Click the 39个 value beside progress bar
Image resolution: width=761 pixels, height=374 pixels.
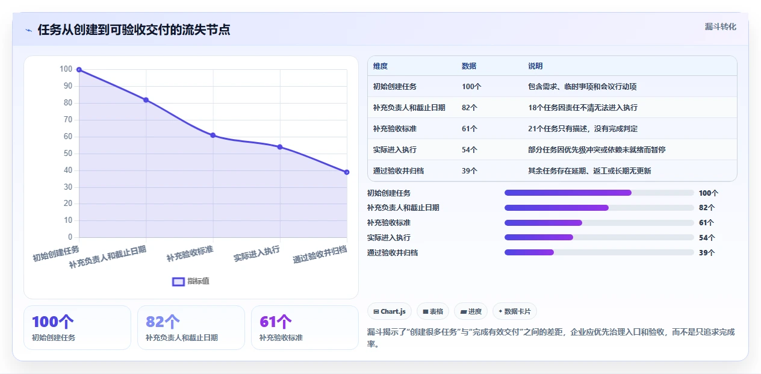[x=707, y=253]
